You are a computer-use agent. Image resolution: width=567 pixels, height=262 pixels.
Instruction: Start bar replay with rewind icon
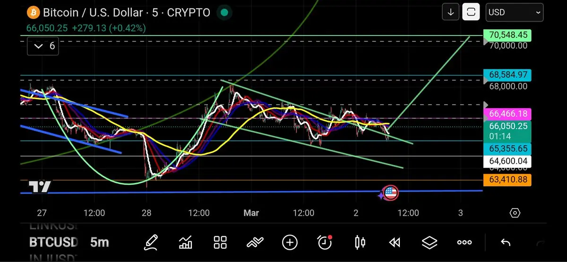(x=395, y=243)
